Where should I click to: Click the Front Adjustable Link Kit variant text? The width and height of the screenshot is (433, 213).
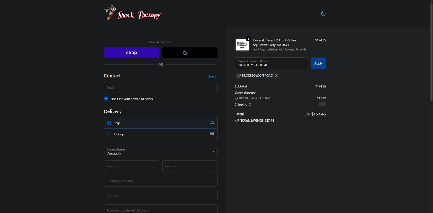coord(279,49)
